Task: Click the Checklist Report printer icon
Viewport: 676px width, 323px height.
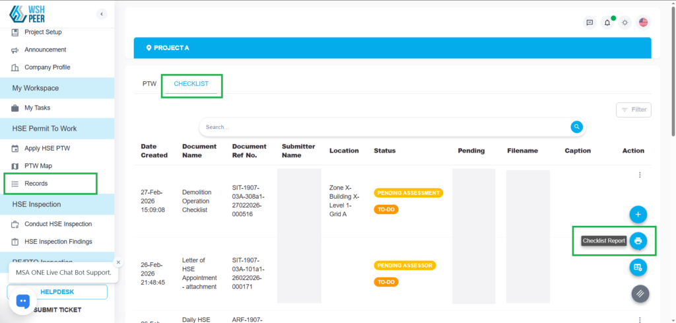Action: pos(638,241)
